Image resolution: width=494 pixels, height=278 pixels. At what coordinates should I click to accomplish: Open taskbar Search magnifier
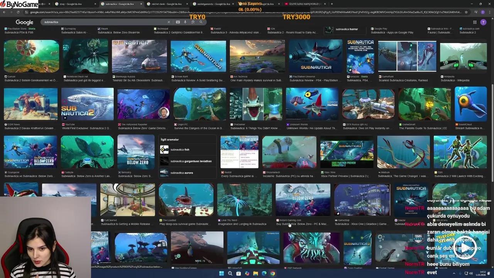(x=230, y=273)
